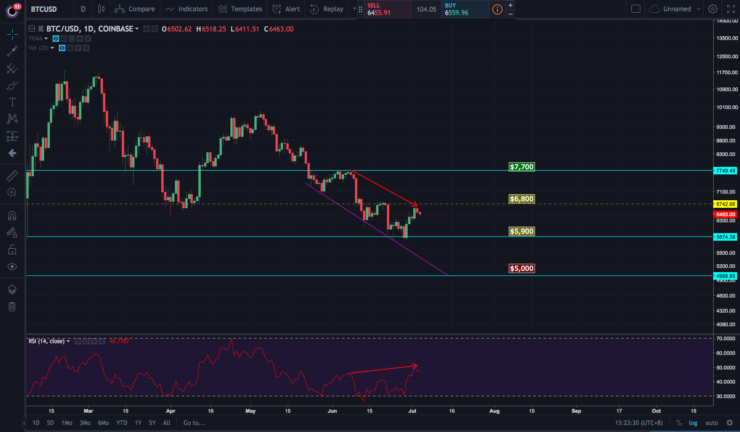Open Vol (20) settings gear
The height and width of the screenshot is (432, 740).
pos(70,48)
